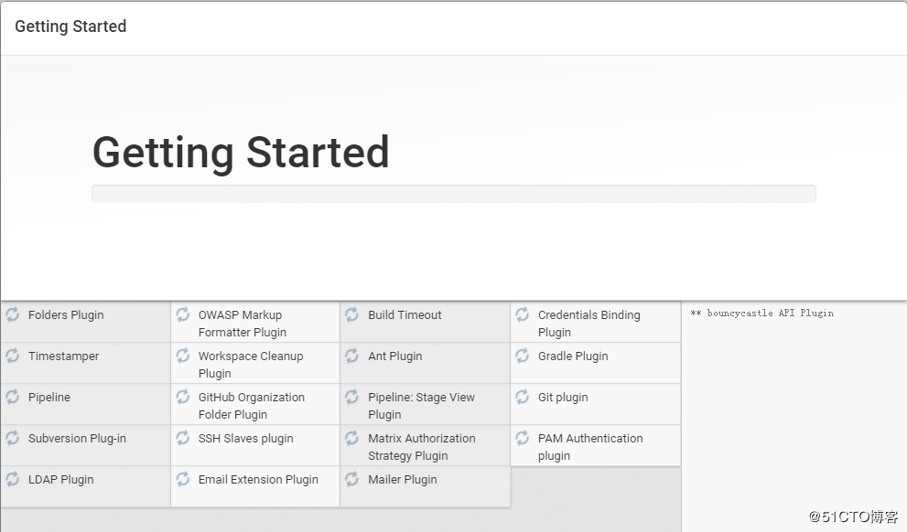Click the sync icon beside Build Timeout
This screenshot has width=907, height=532.
point(351,314)
